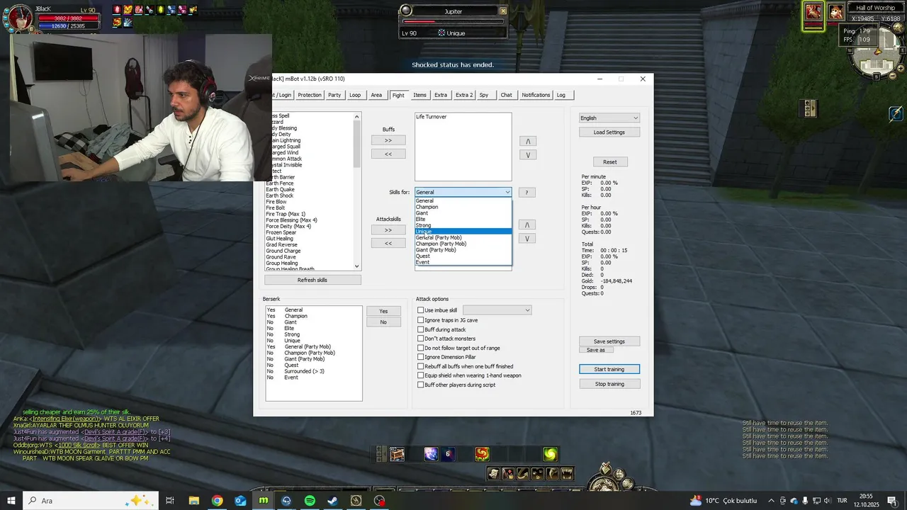Viewport: 907px width, 510px height.
Task: Open Google Chrome from the taskbar
Action: point(217,501)
